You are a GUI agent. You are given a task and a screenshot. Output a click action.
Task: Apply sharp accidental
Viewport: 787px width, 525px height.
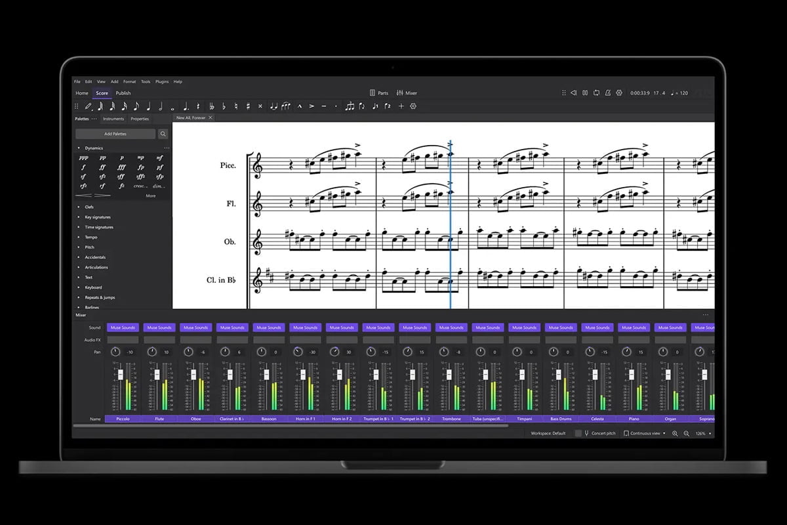click(249, 106)
